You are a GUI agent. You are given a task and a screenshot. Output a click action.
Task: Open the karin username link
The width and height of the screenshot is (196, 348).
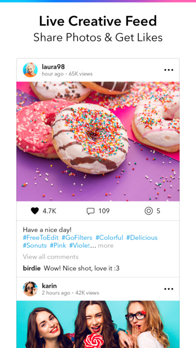click(49, 285)
